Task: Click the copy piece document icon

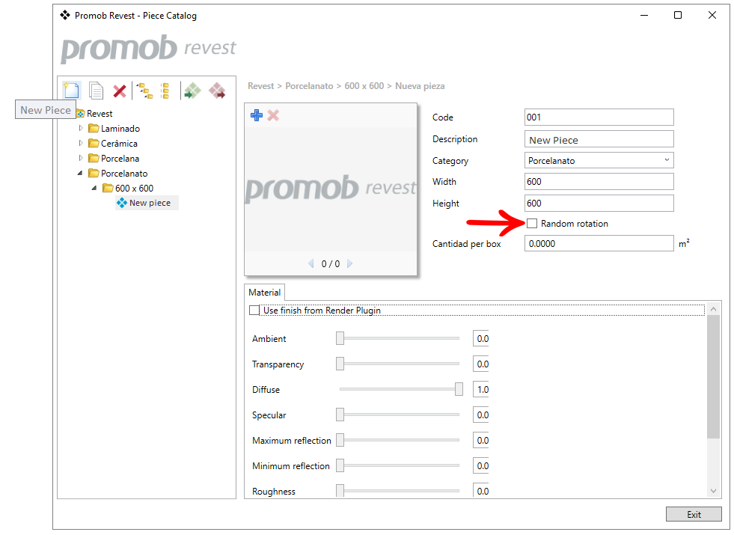Action: 96,91
